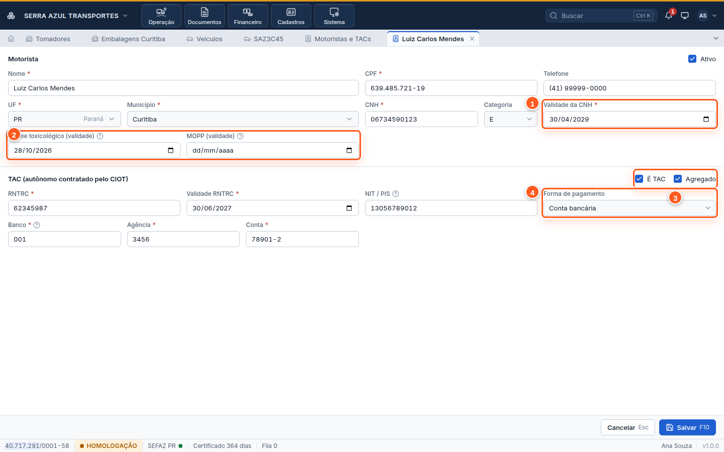Click help icon next to Banco

coord(37,225)
